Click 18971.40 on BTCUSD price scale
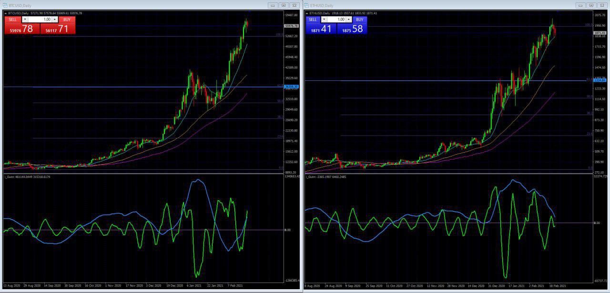The height and width of the screenshot is (293, 610). point(291,141)
